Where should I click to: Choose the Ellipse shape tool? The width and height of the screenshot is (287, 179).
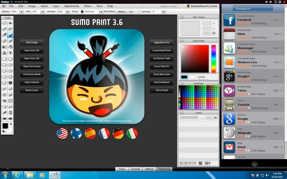click(x=4, y=65)
